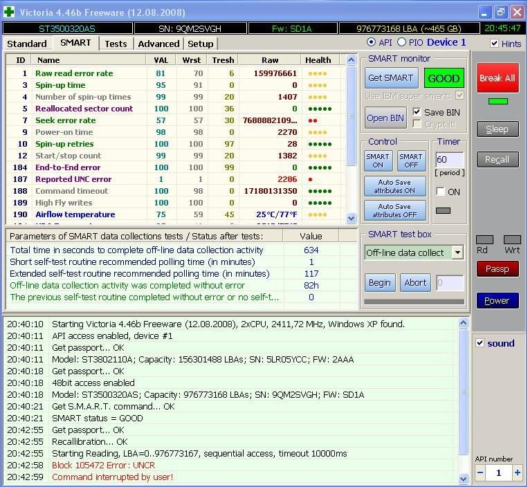Viewport: 528px width, 487px height.
Task: Select PIO access radio button
Action: (x=401, y=42)
